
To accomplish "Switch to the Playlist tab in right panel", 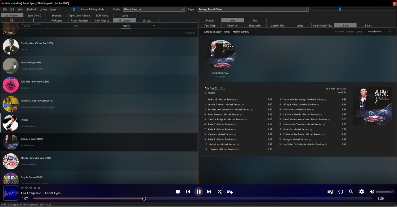I will coord(210,20).
